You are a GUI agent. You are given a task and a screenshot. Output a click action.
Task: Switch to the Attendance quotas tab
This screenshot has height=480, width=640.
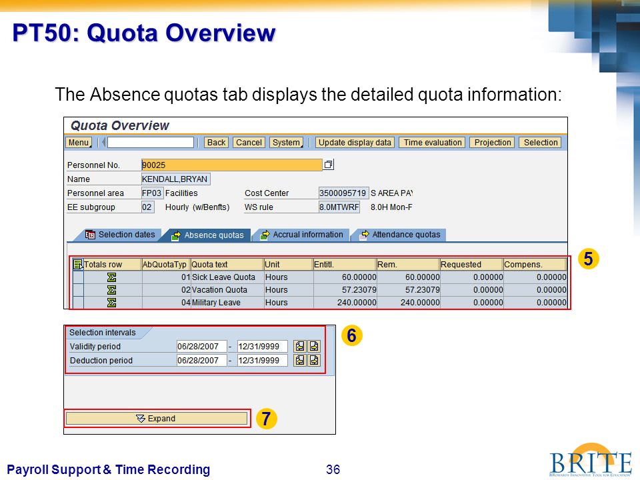[x=401, y=235]
